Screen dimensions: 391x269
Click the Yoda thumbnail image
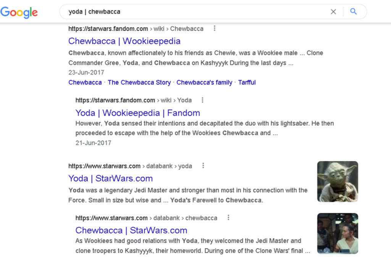point(338,181)
